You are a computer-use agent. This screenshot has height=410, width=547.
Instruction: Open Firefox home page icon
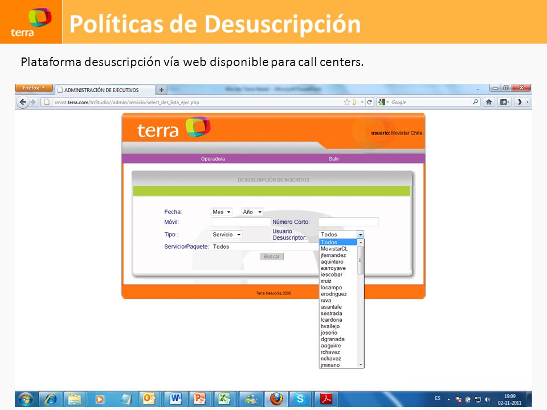pyautogui.click(x=489, y=102)
